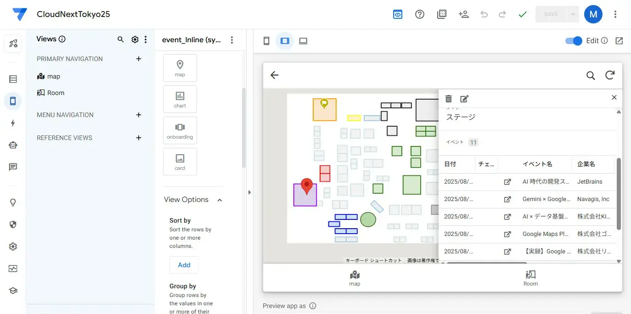Click the delete trash icon in detail panel

click(449, 99)
